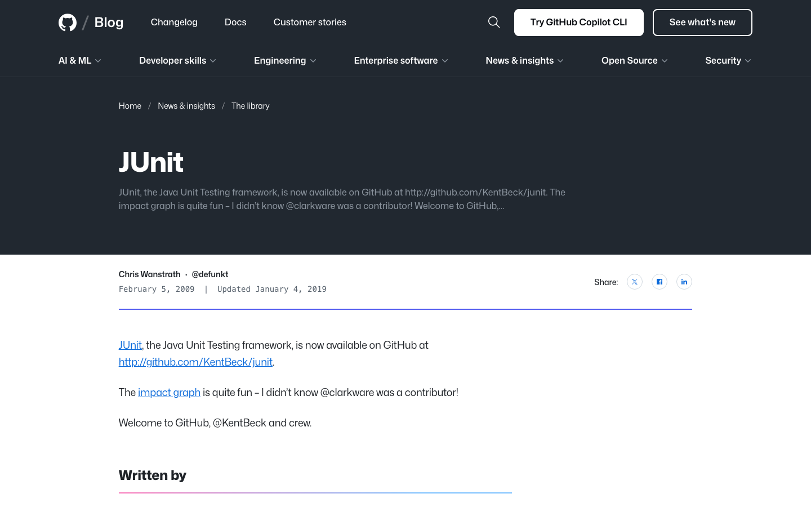Share the post on LinkedIn

684,282
